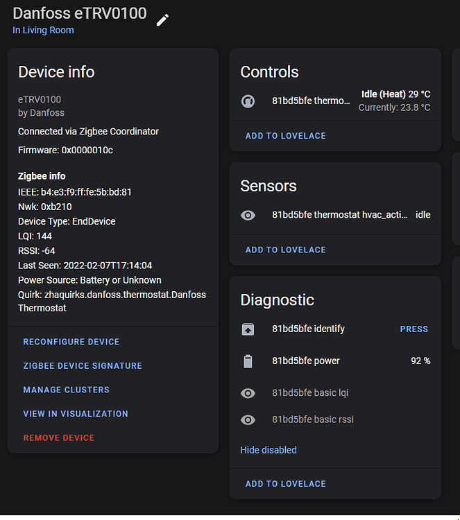Viewport: 460px width, 520px height.
Task: Open the 81bd5bfe thermostat climate entity
Action: [335, 101]
